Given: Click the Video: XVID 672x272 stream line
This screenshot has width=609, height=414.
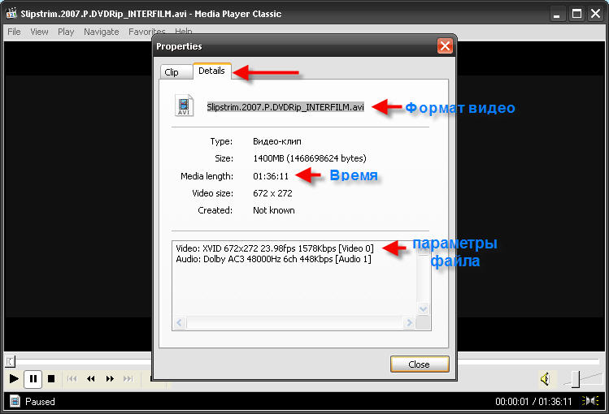Looking at the screenshot, I should point(275,248).
